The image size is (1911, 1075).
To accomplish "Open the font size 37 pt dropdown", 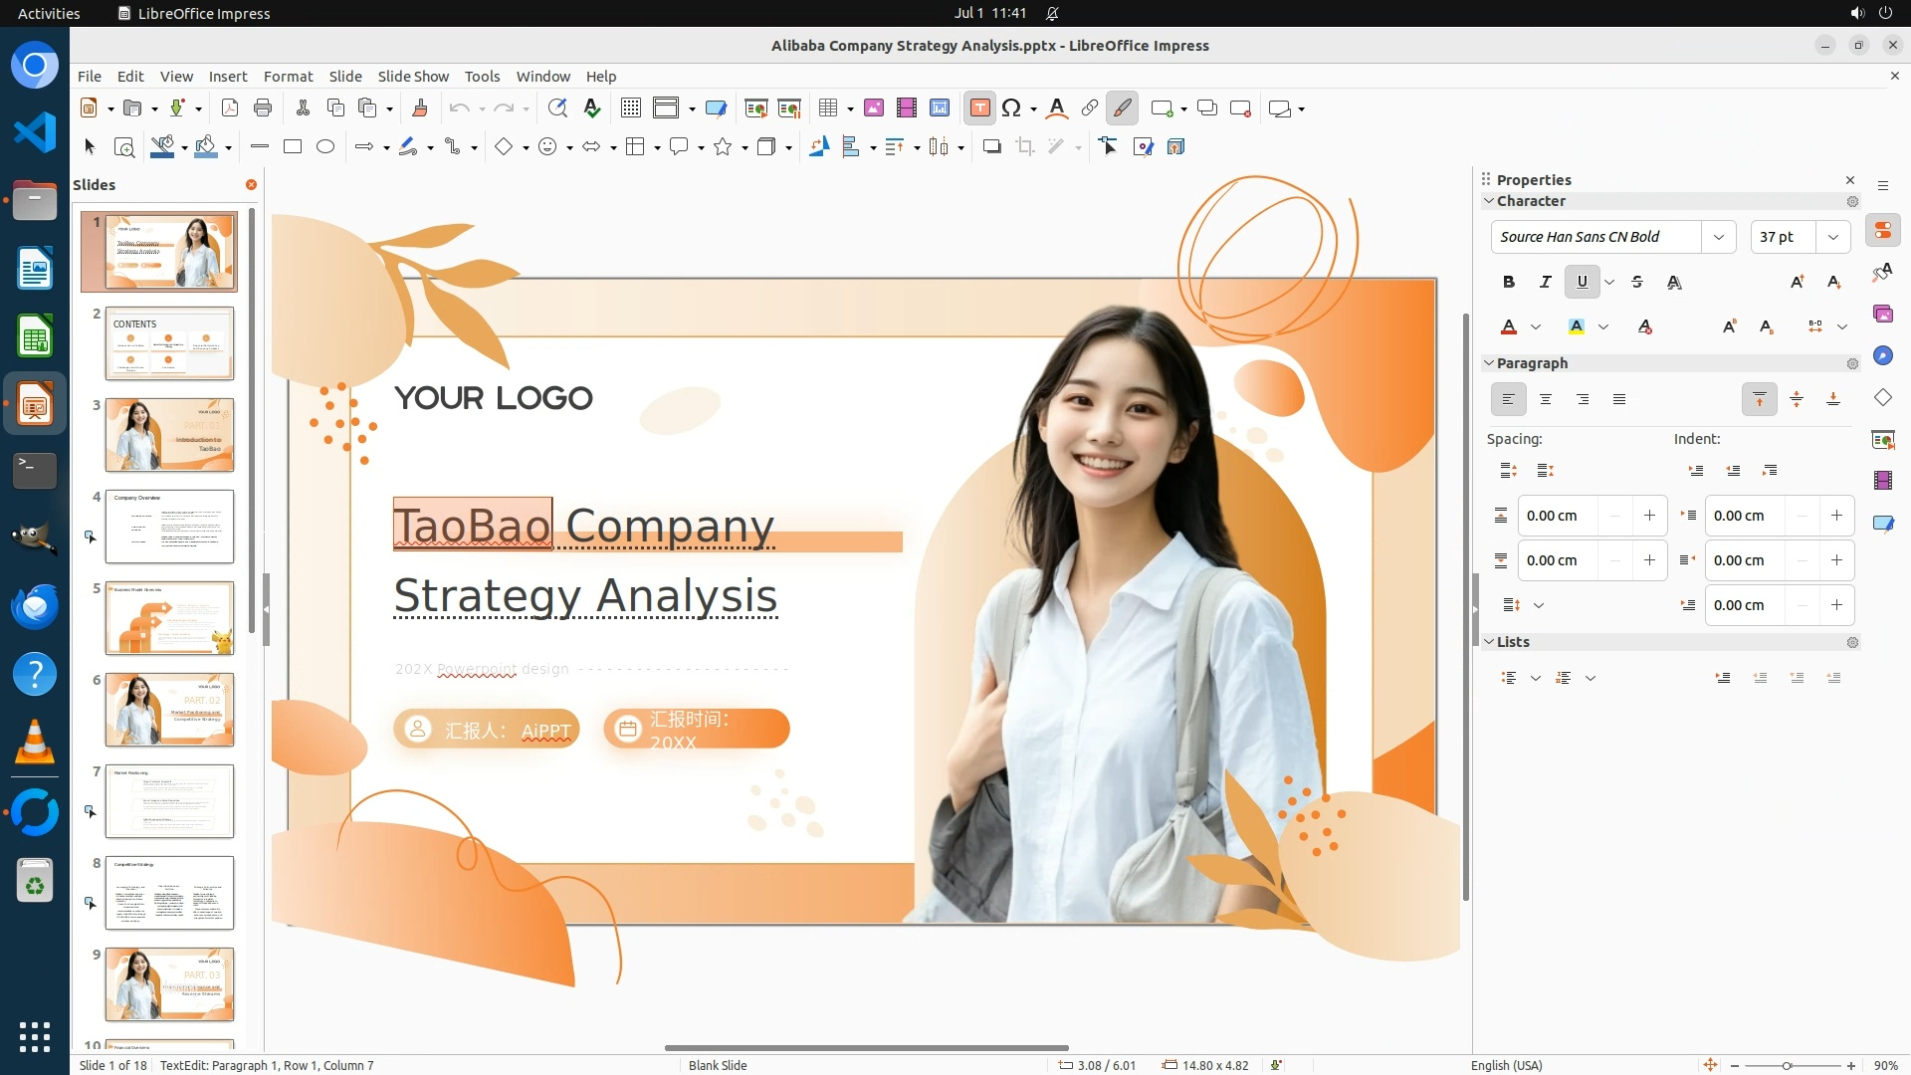I will coord(1832,237).
